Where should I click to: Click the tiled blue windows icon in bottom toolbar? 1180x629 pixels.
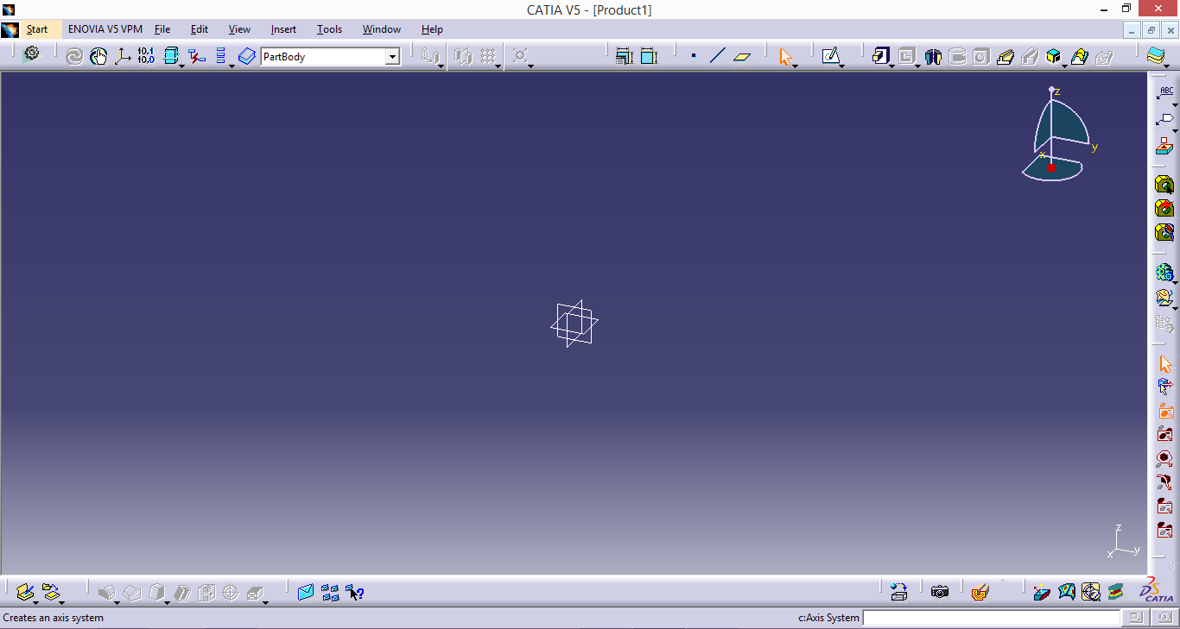tap(330, 593)
